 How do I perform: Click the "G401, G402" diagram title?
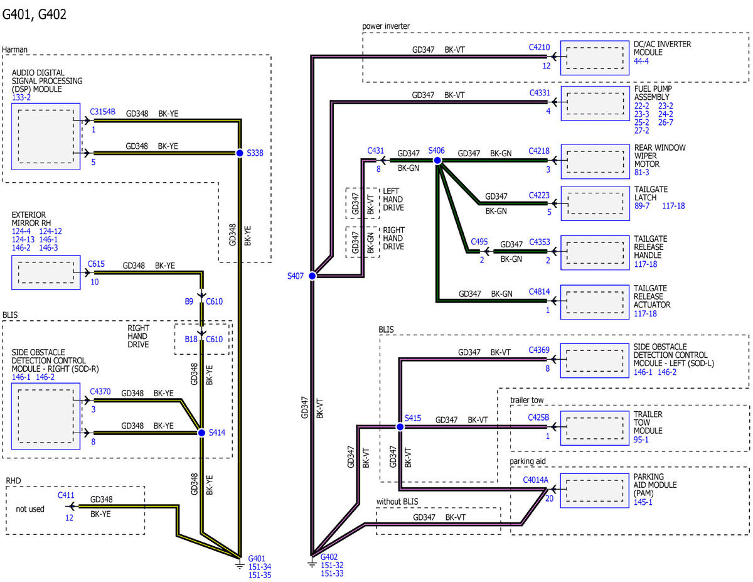tap(35, 14)
